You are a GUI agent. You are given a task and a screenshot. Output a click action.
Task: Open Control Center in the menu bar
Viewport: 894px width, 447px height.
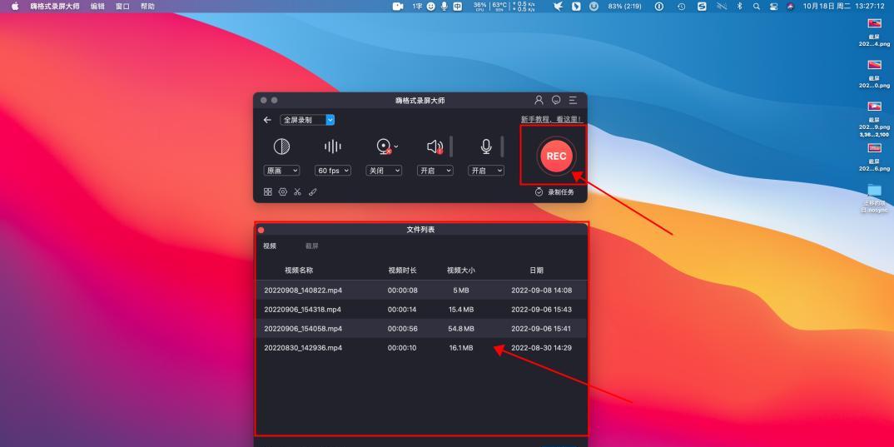point(773,7)
